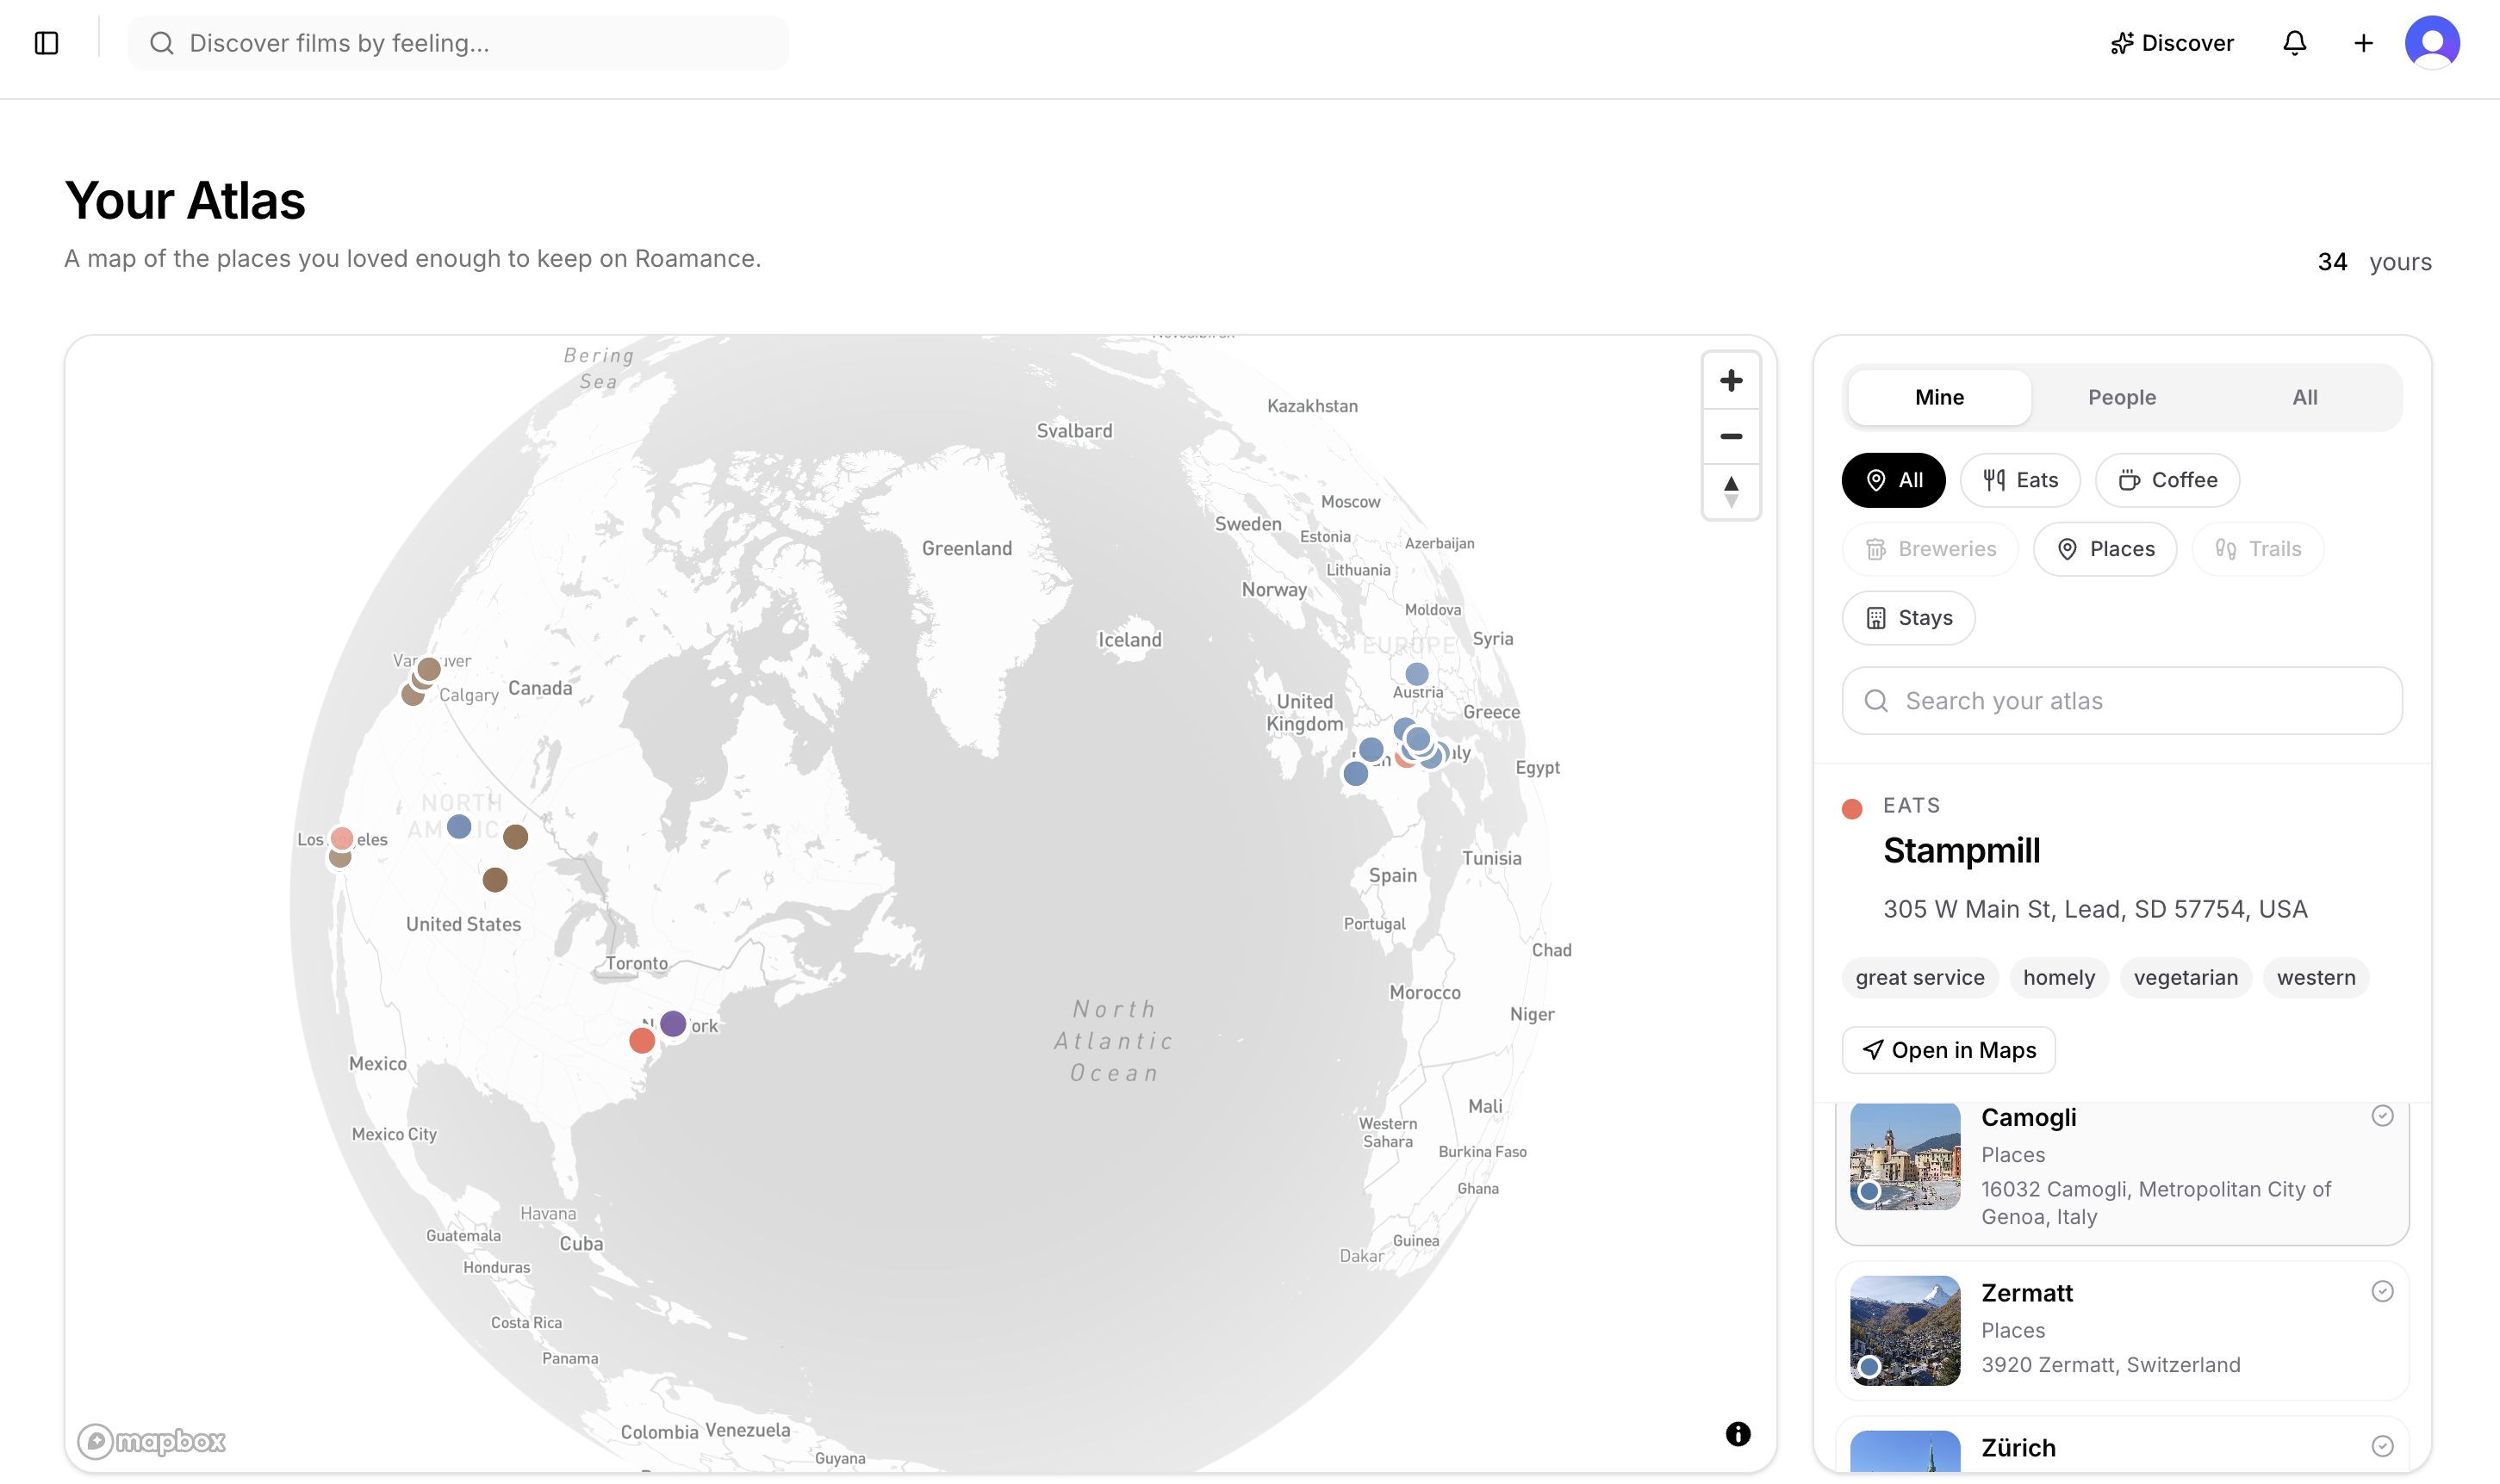Filter atlas by Places
This screenshot has height=1484, width=2500.
[2105, 549]
